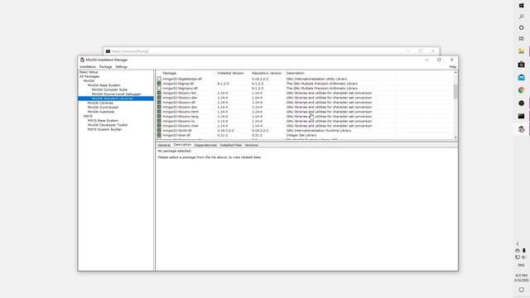
Task: Select MinGW Compiler Suite category
Action: tap(109, 90)
